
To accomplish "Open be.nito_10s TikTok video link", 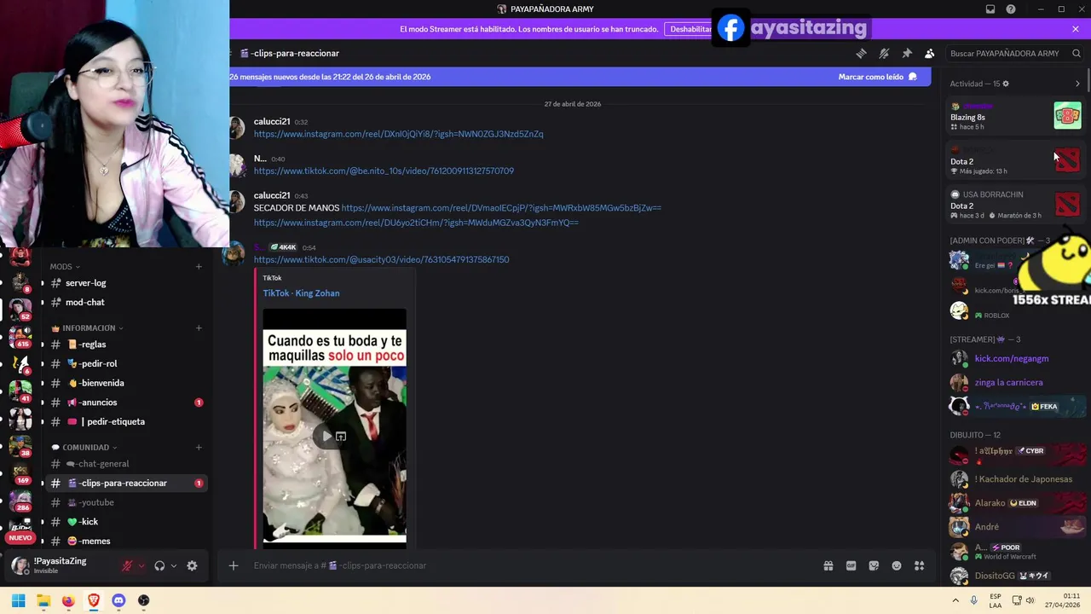I will click(x=384, y=171).
